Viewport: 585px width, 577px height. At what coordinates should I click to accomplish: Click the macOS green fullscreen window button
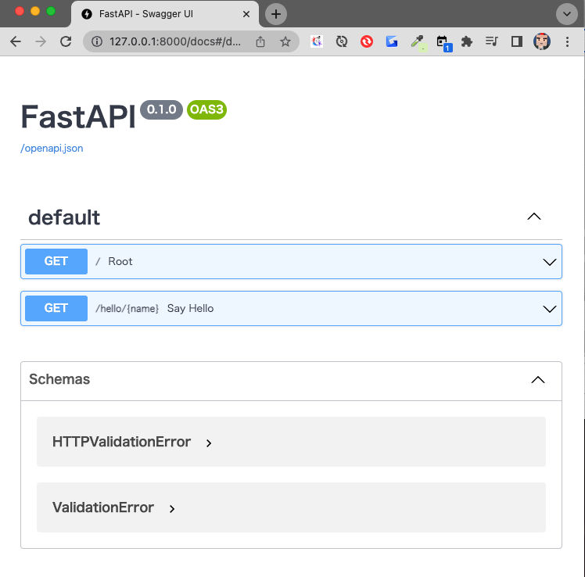51,11
